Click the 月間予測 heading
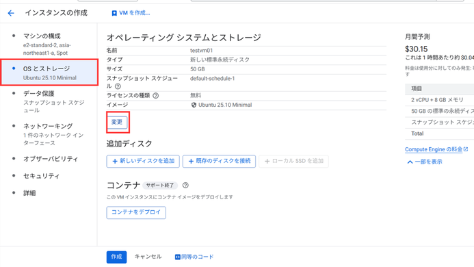The image size is (474, 267). pyautogui.click(x=417, y=37)
